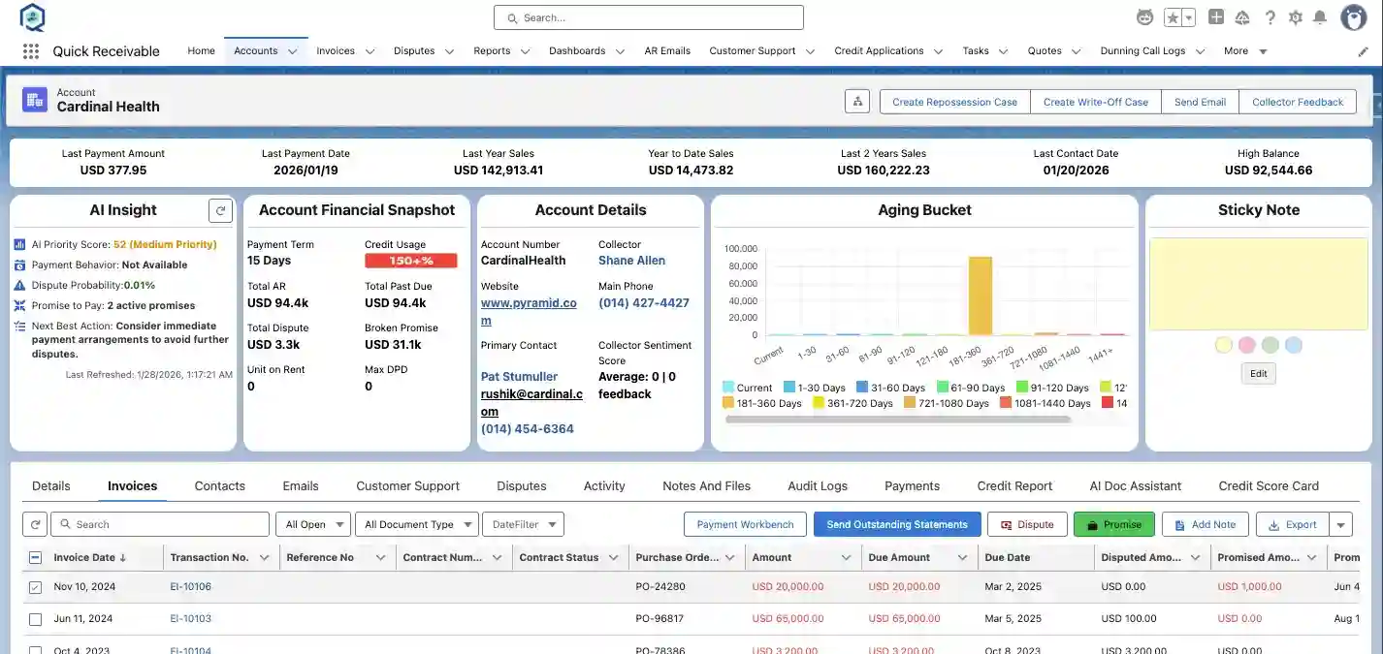Click Send Outstanding Statements
This screenshot has height=654, width=1383.
(x=897, y=524)
